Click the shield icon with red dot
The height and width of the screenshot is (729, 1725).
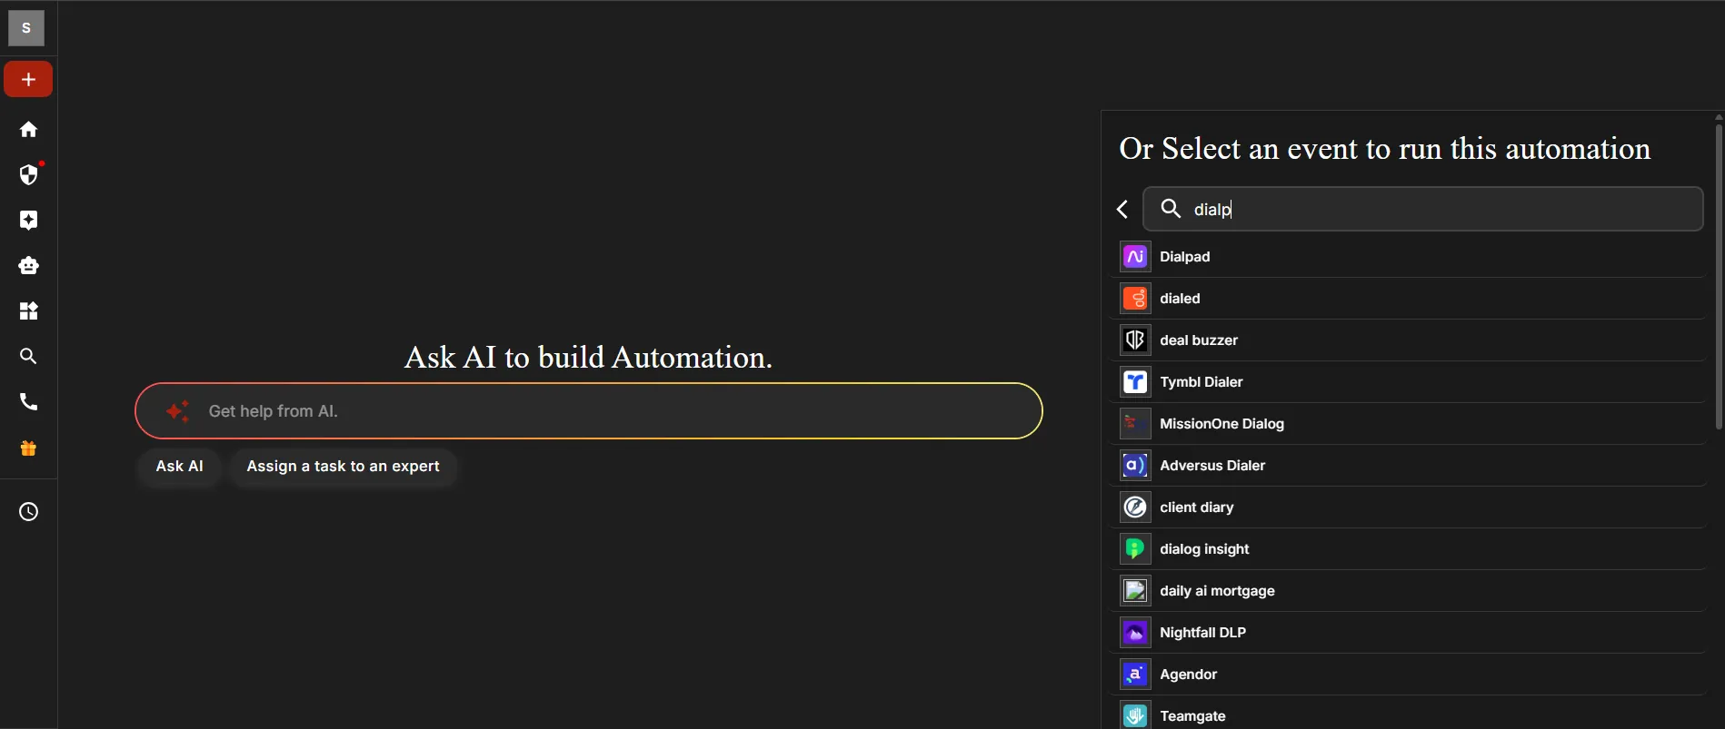(x=28, y=174)
